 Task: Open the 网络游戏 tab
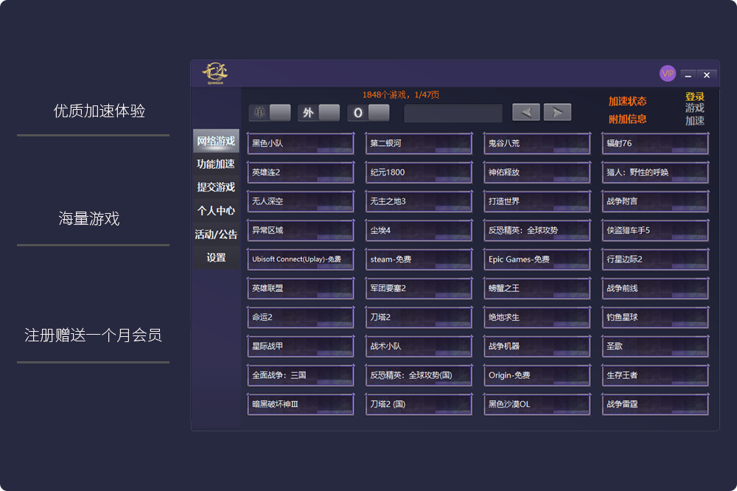(216, 141)
